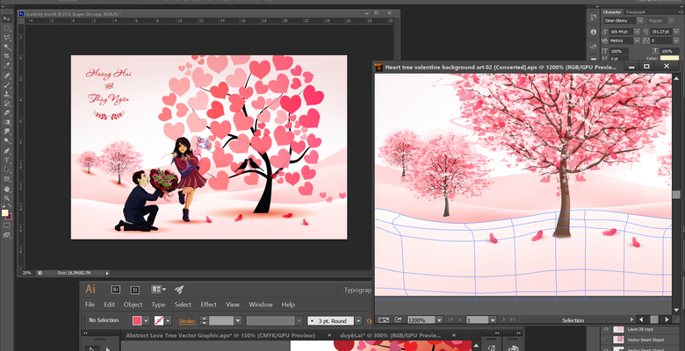Viewport: 685px width, 351px height.
Task: Open the History panel icon
Action: coord(594,18)
